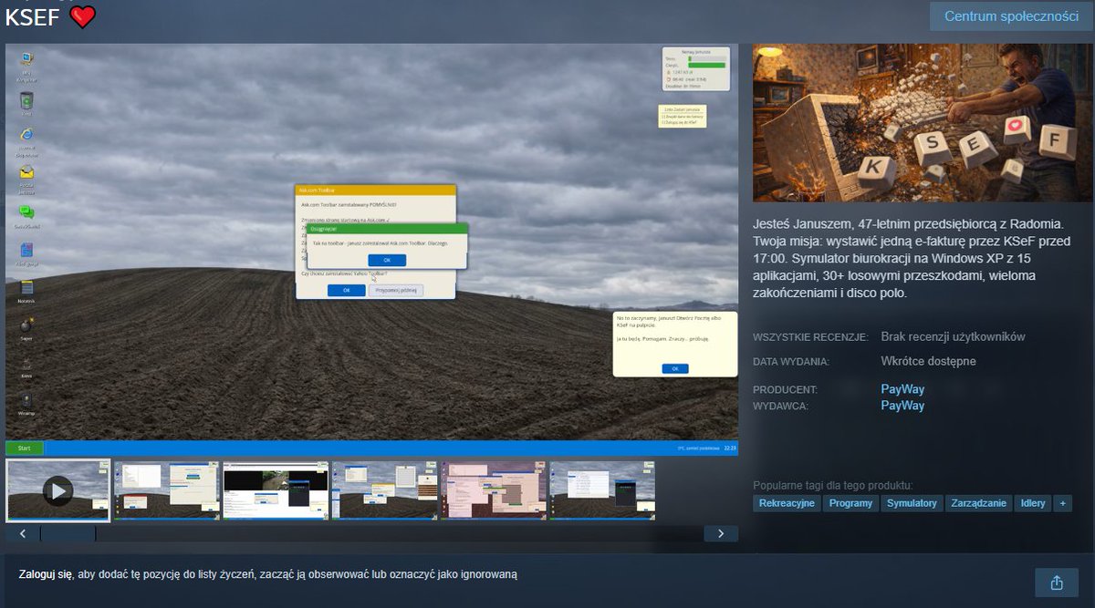The image size is (1095, 608).
Task: Click OK on the yellow helper note
Action: (674, 368)
